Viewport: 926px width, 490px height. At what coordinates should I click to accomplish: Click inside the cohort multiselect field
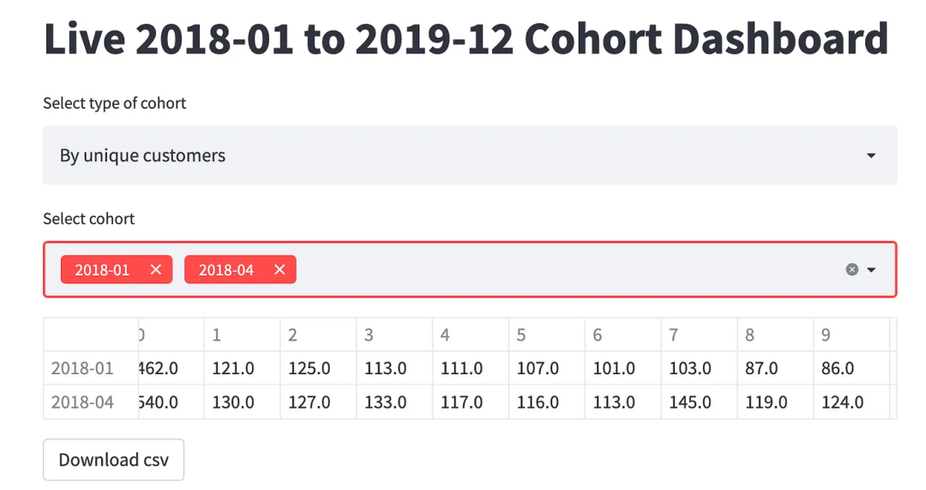557,269
